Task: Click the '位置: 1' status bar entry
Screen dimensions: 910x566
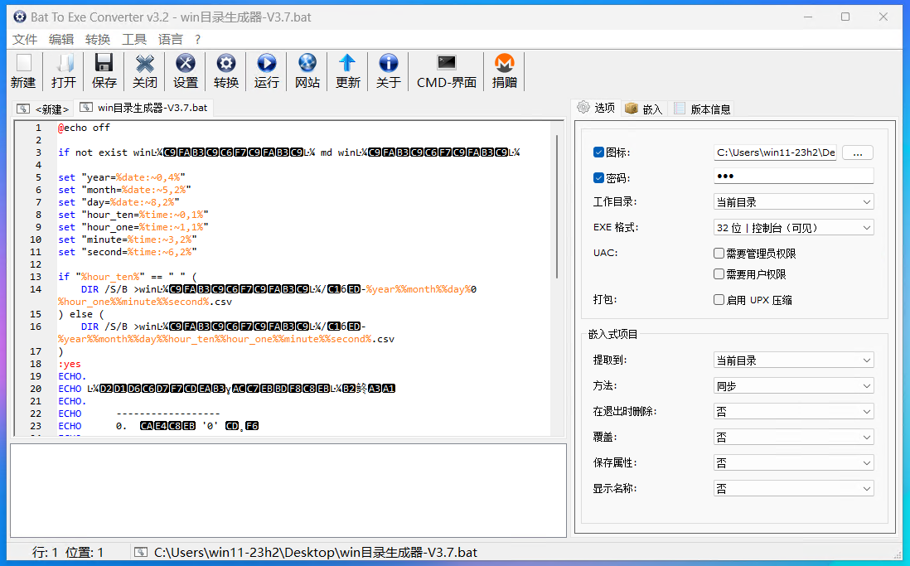Action: [85, 552]
